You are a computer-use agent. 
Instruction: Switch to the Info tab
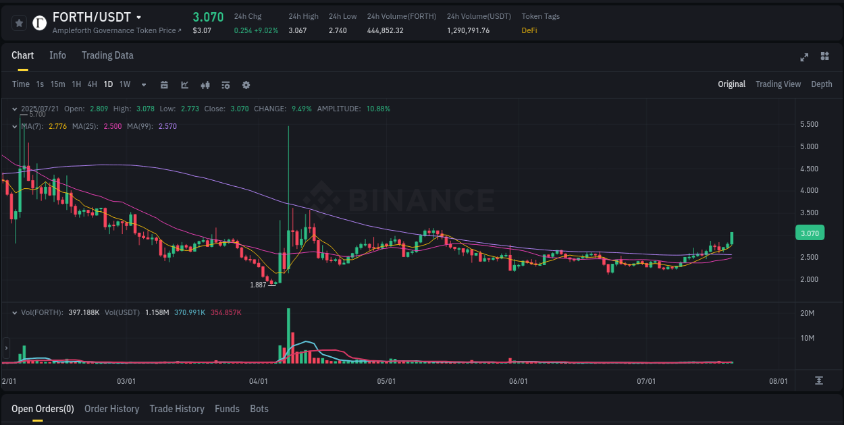58,55
